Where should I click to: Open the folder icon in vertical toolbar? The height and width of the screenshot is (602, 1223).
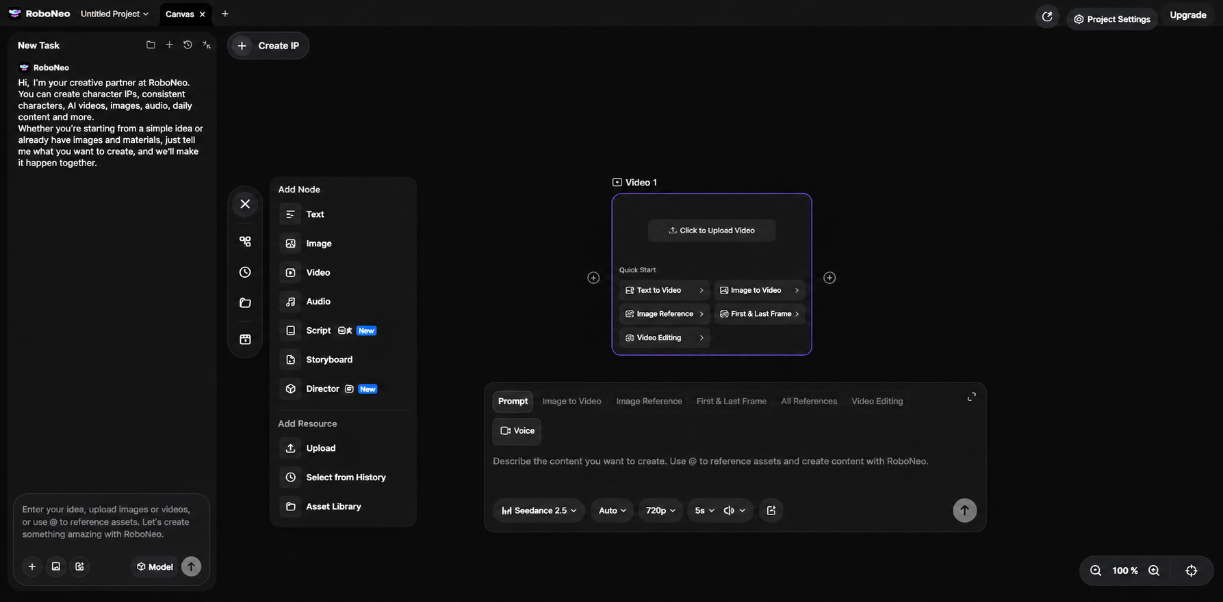(x=245, y=303)
